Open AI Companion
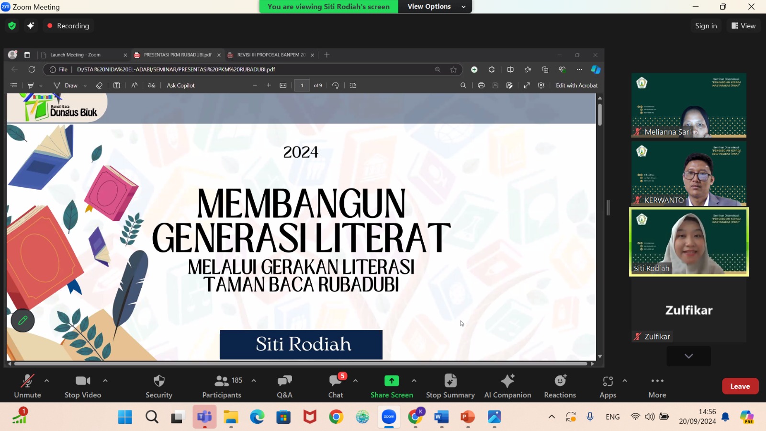 pyautogui.click(x=507, y=386)
